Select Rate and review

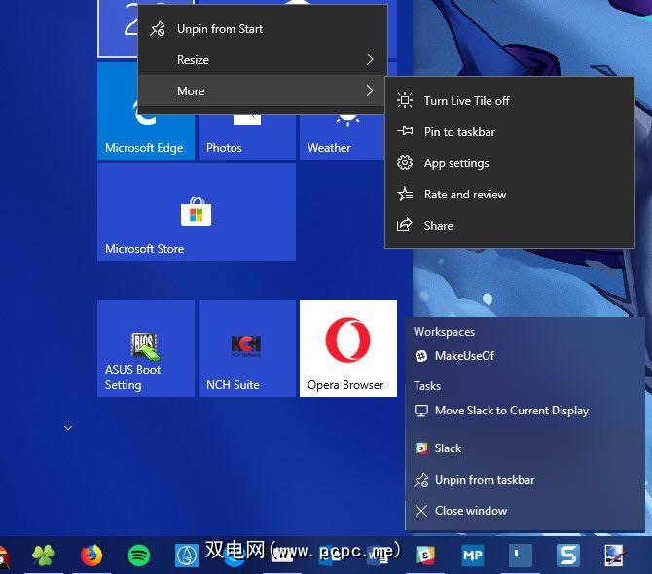464,195
